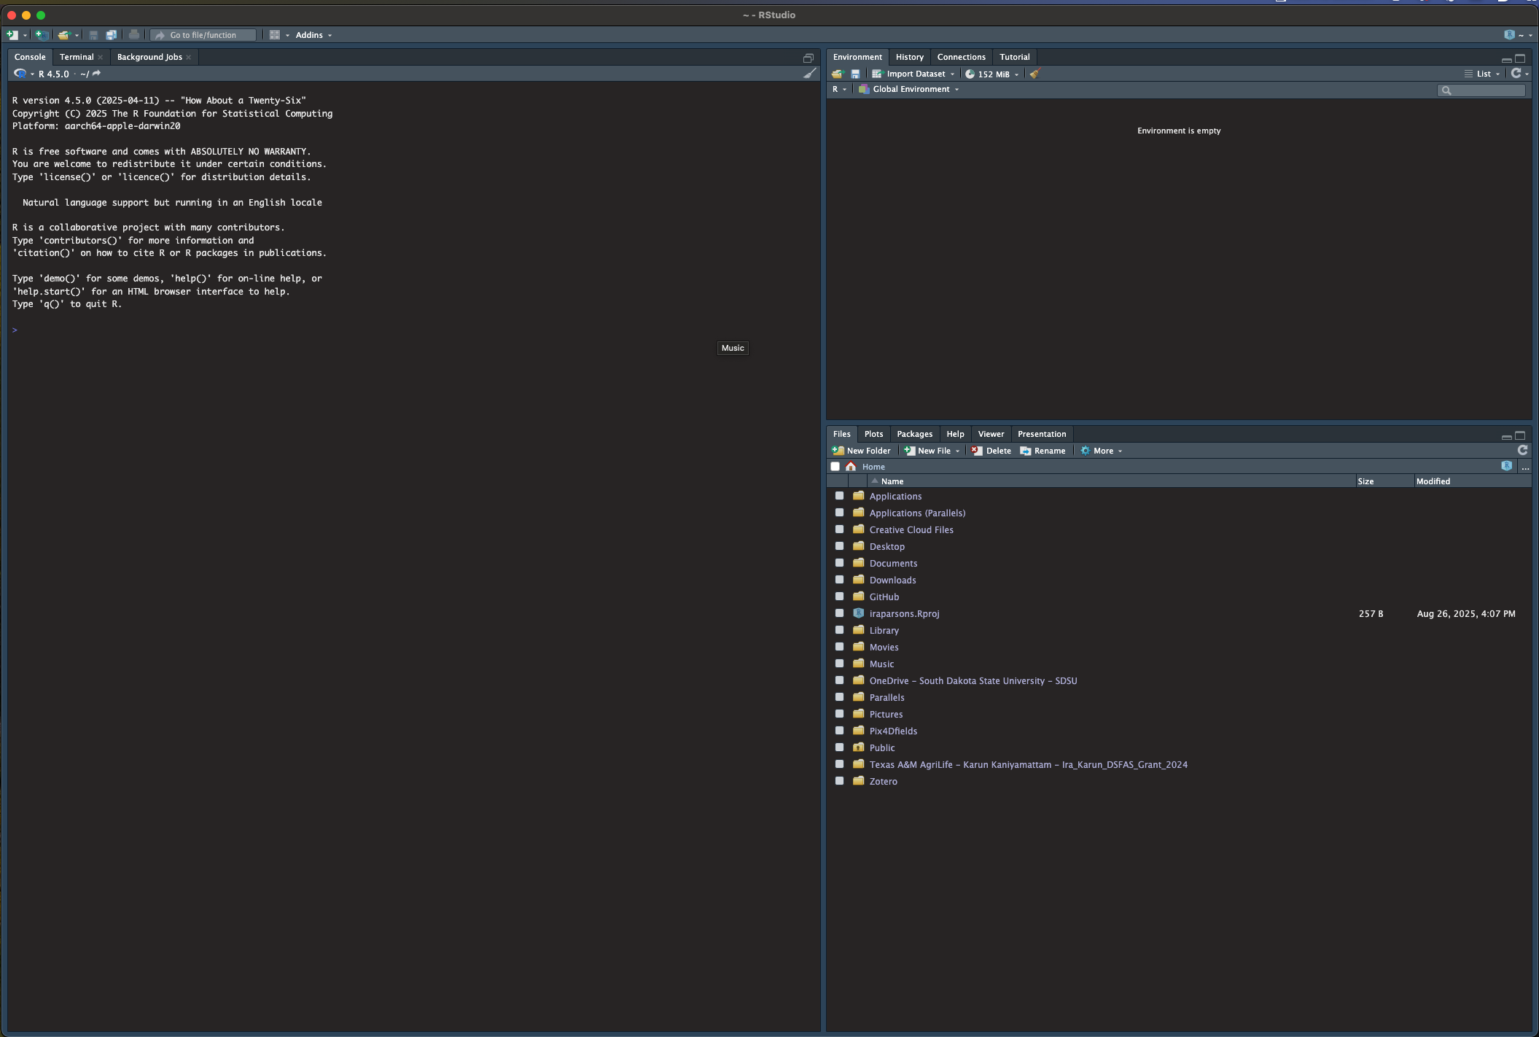The image size is (1539, 1037).
Task: Open the List view dropdown in Environment
Action: click(1482, 74)
